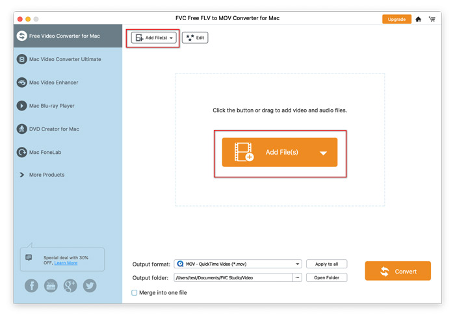Open the shopping cart icon

tap(432, 19)
